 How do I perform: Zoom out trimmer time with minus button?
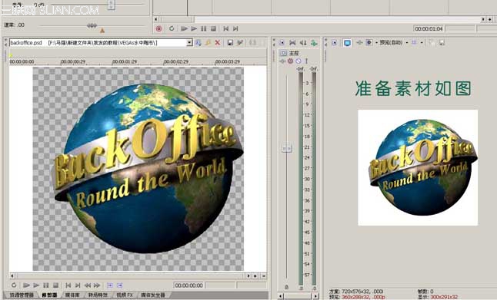tap(263, 276)
